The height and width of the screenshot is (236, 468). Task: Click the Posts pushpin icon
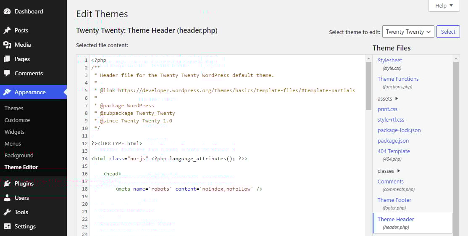pos(7,30)
